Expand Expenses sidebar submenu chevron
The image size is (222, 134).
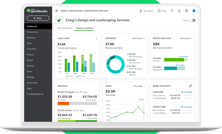(x=50, y=38)
